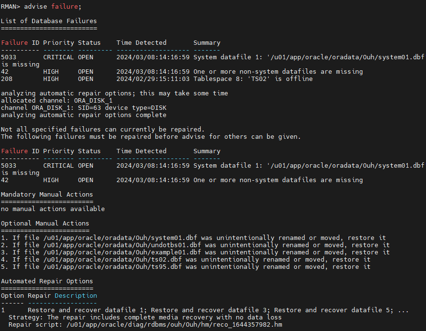Viewport: 426px width, 331px height.
Task: Select the red word "failure;" in the advise command
Action: (66, 7)
